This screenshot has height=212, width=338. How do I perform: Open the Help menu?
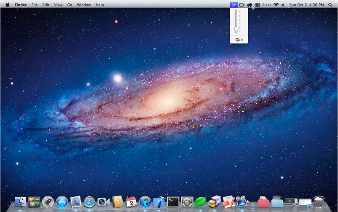tap(100, 5)
